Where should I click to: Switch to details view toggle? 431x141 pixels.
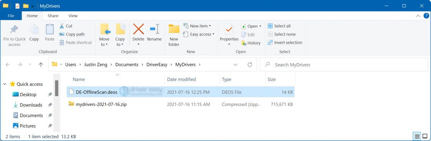417,136
